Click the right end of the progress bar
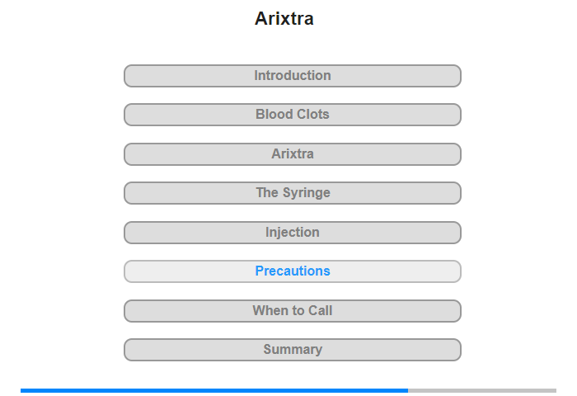Image resolution: width=577 pixels, height=396 pixels. click(552, 390)
